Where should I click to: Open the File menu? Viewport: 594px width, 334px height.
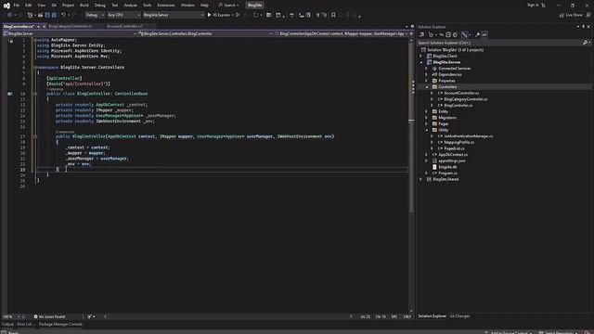point(17,6)
